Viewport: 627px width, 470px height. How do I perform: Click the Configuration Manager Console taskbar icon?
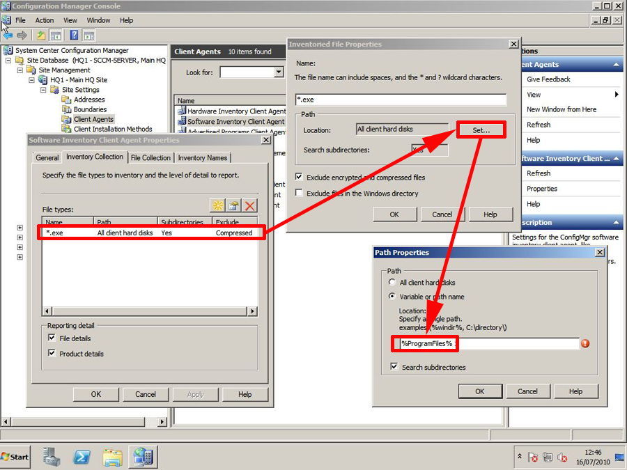click(x=143, y=457)
